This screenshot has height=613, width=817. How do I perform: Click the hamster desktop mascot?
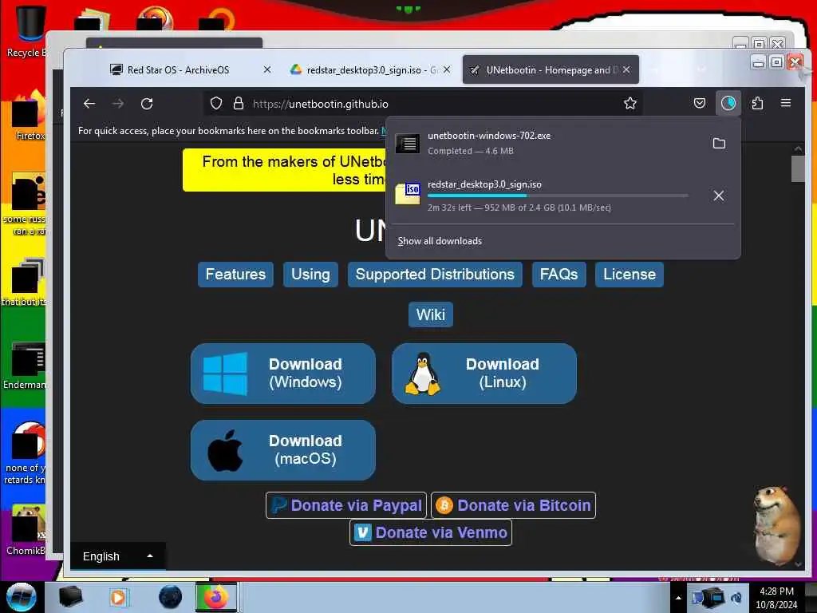pos(776,525)
